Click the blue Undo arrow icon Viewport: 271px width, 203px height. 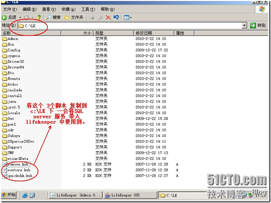coord(116,17)
